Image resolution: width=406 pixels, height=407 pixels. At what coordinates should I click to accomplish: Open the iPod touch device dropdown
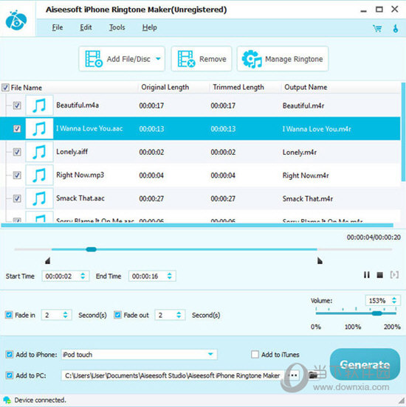[210, 354]
